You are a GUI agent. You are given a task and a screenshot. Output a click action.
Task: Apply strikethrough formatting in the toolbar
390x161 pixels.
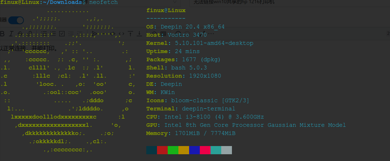20,34
